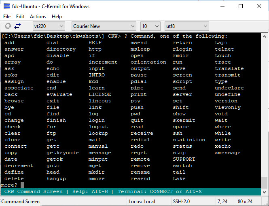Click the settings gear toolbar icon
Viewport: 269px width, 206px height.
[8, 26]
